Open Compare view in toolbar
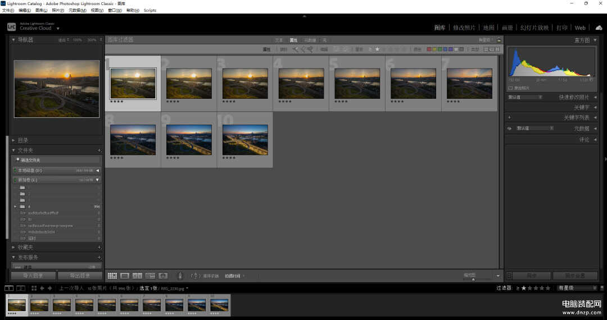The height and width of the screenshot is (320, 607). (x=137, y=276)
